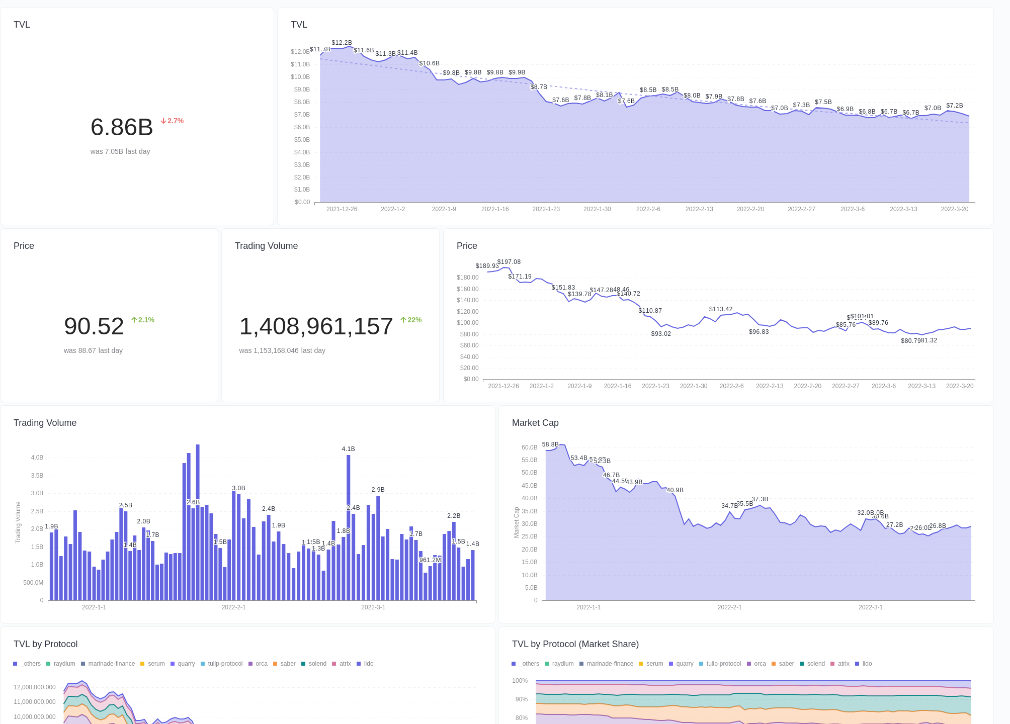Toggle the serum series in TVL by Protocol legend

(156, 664)
